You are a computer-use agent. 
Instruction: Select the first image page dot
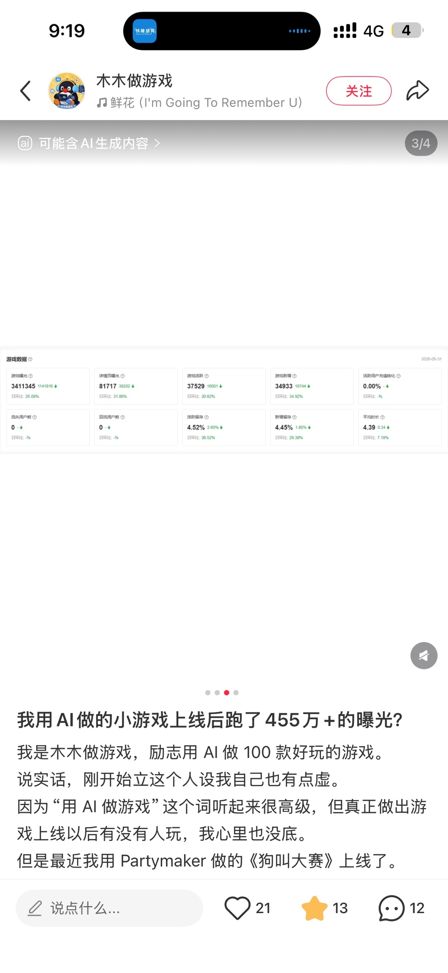pyautogui.click(x=208, y=692)
